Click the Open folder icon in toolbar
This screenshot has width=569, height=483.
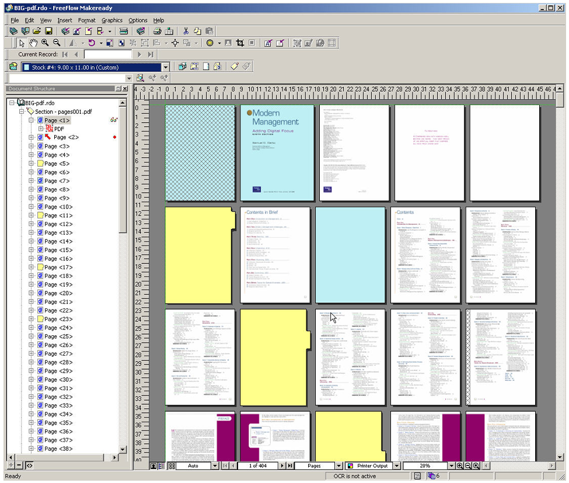point(37,31)
